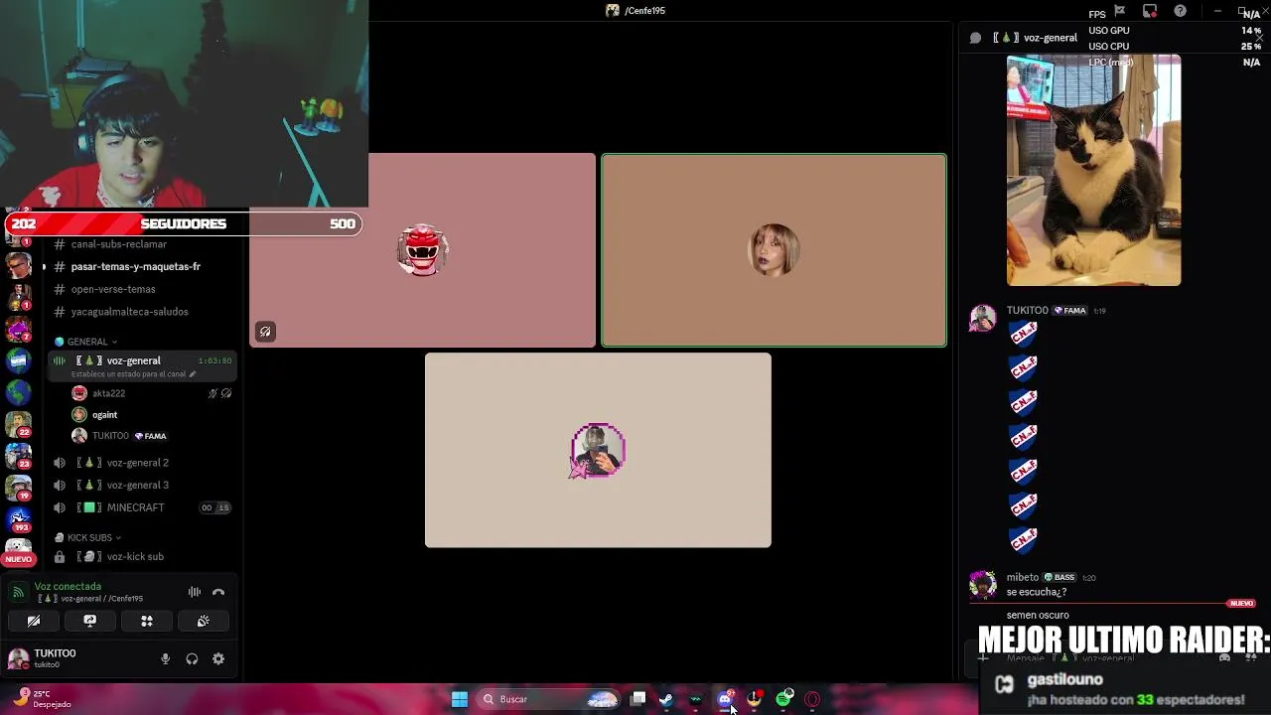Click TUKITO0 username in chat
Screen dimensions: 1271x715
click(1027, 311)
